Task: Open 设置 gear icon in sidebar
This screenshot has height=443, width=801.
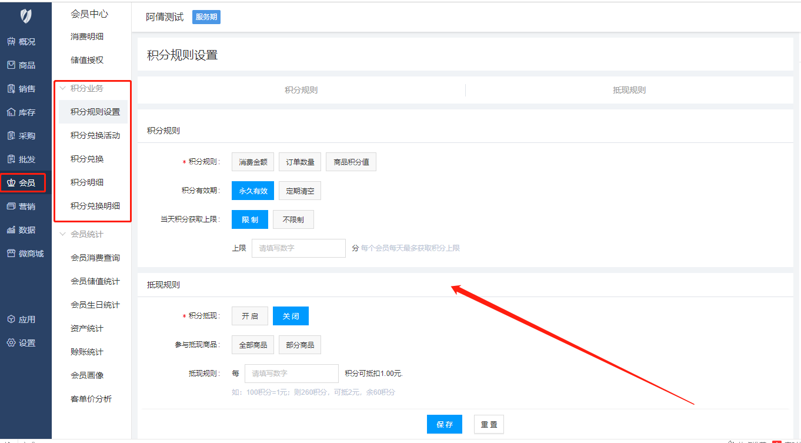Action: pyautogui.click(x=11, y=343)
